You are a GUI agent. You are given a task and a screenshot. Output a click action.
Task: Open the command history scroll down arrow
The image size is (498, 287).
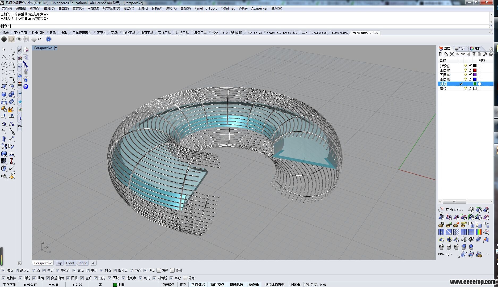click(491, 22)
